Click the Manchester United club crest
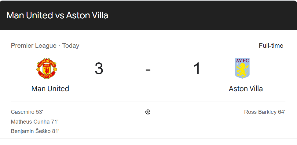Screen dimensions: 297x145 point(46,68)
